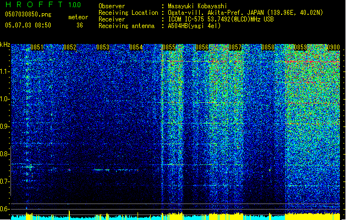
Task: Select the filename 0507030850.png
Action: click(x=28, y=15)
